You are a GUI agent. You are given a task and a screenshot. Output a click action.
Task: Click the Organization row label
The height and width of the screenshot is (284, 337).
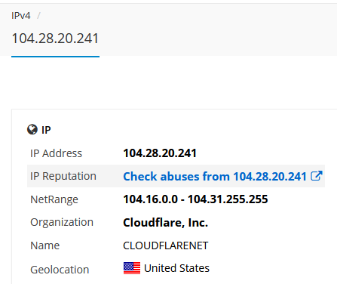coord(62,223)
